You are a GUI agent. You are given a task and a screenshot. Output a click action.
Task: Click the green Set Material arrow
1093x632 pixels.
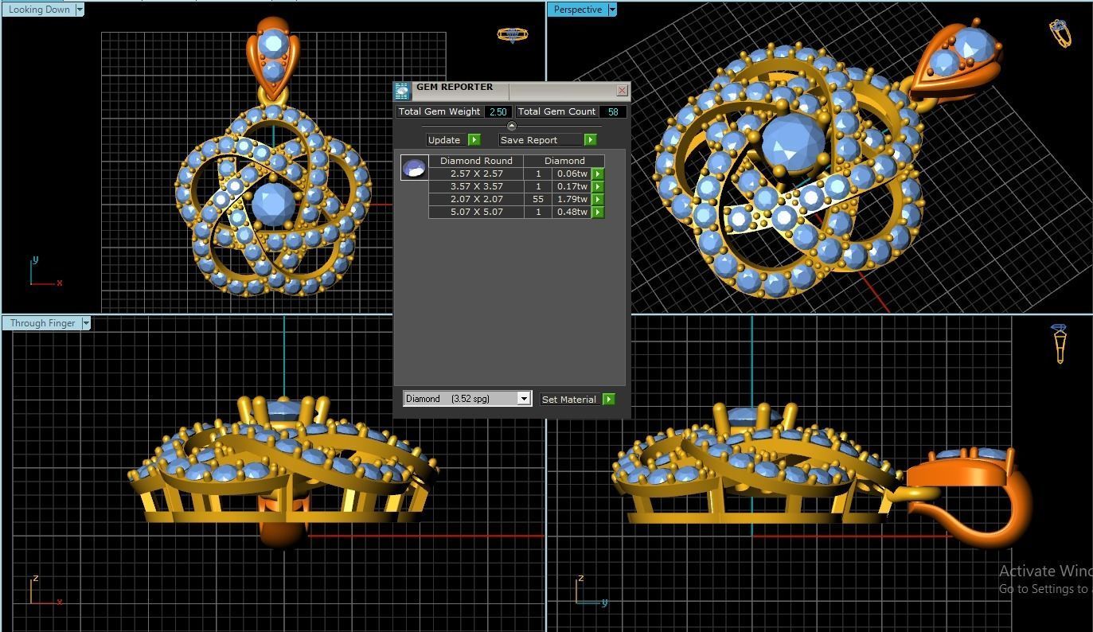pyautogui.click(x=609, y=400)
